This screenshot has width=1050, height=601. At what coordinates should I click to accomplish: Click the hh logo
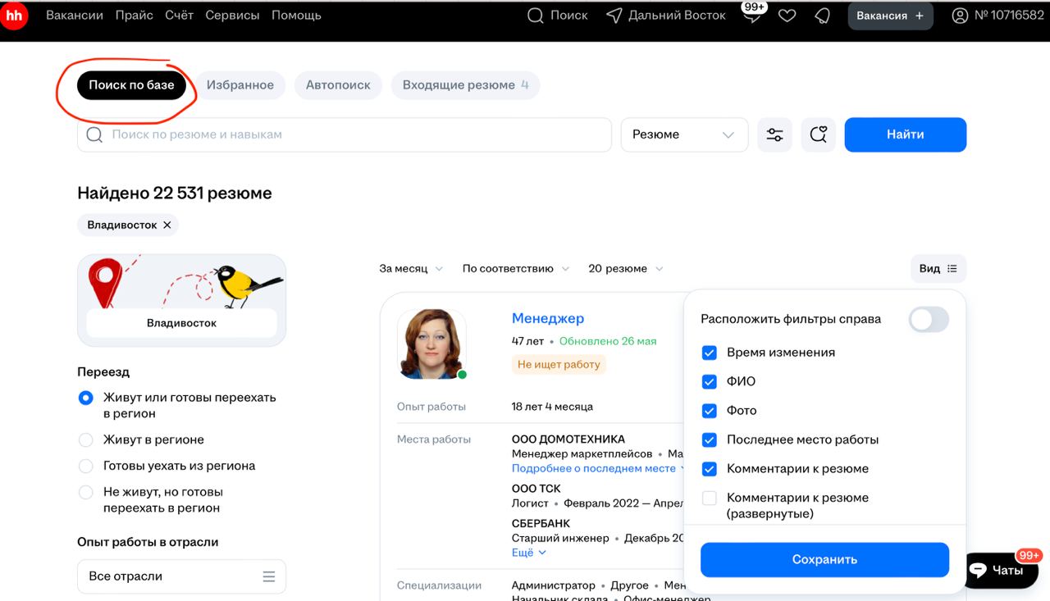tap(15, 15)
